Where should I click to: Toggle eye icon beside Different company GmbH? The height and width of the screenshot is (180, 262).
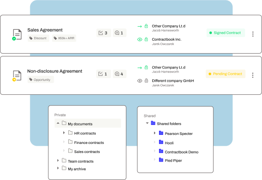[140, 81]
